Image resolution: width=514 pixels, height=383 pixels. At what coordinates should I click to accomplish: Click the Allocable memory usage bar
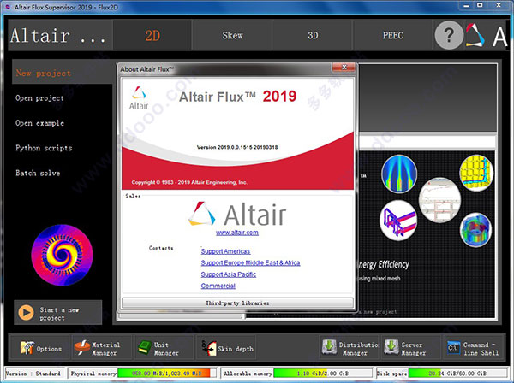[323, 374]
